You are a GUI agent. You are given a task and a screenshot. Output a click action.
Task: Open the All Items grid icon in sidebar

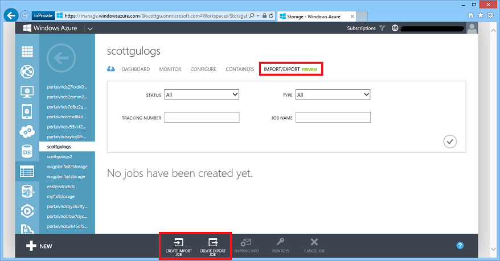tap(27, 51)
